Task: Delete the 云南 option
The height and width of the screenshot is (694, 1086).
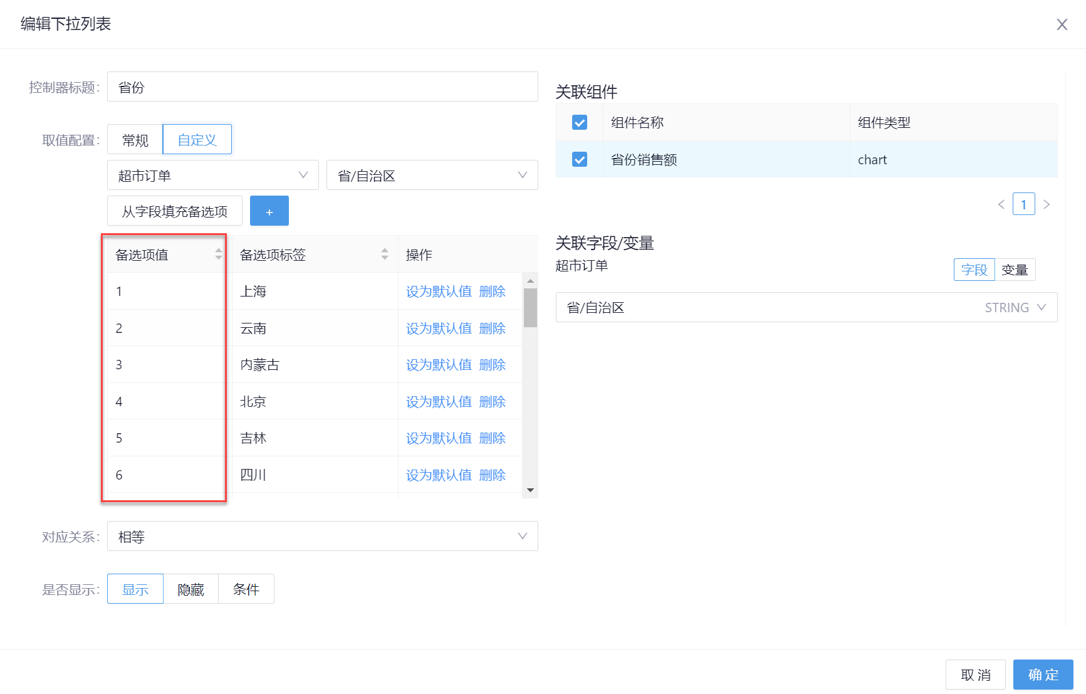Action: pyautogui.click(x=493, y=328)
